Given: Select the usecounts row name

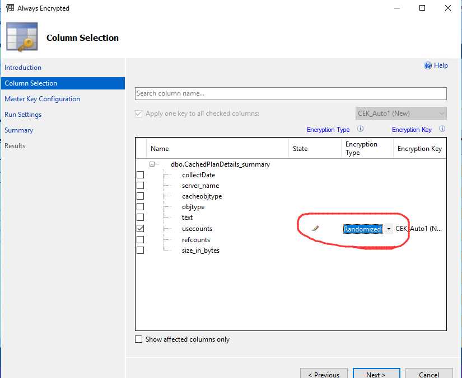Looking at the screenshot, I should pos(197,229).
